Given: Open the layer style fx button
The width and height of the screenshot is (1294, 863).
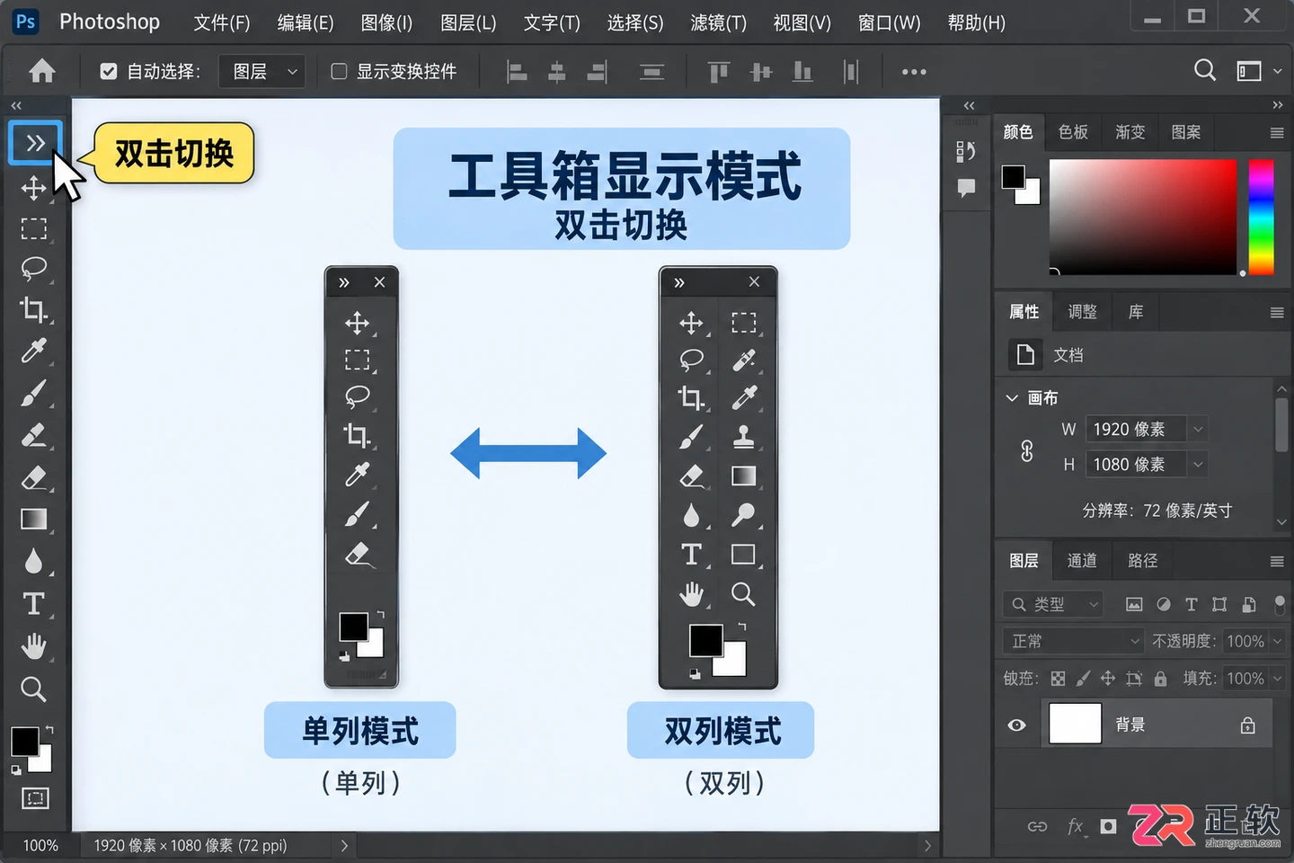Looking at the screenshot, I should pos(1076,826).
